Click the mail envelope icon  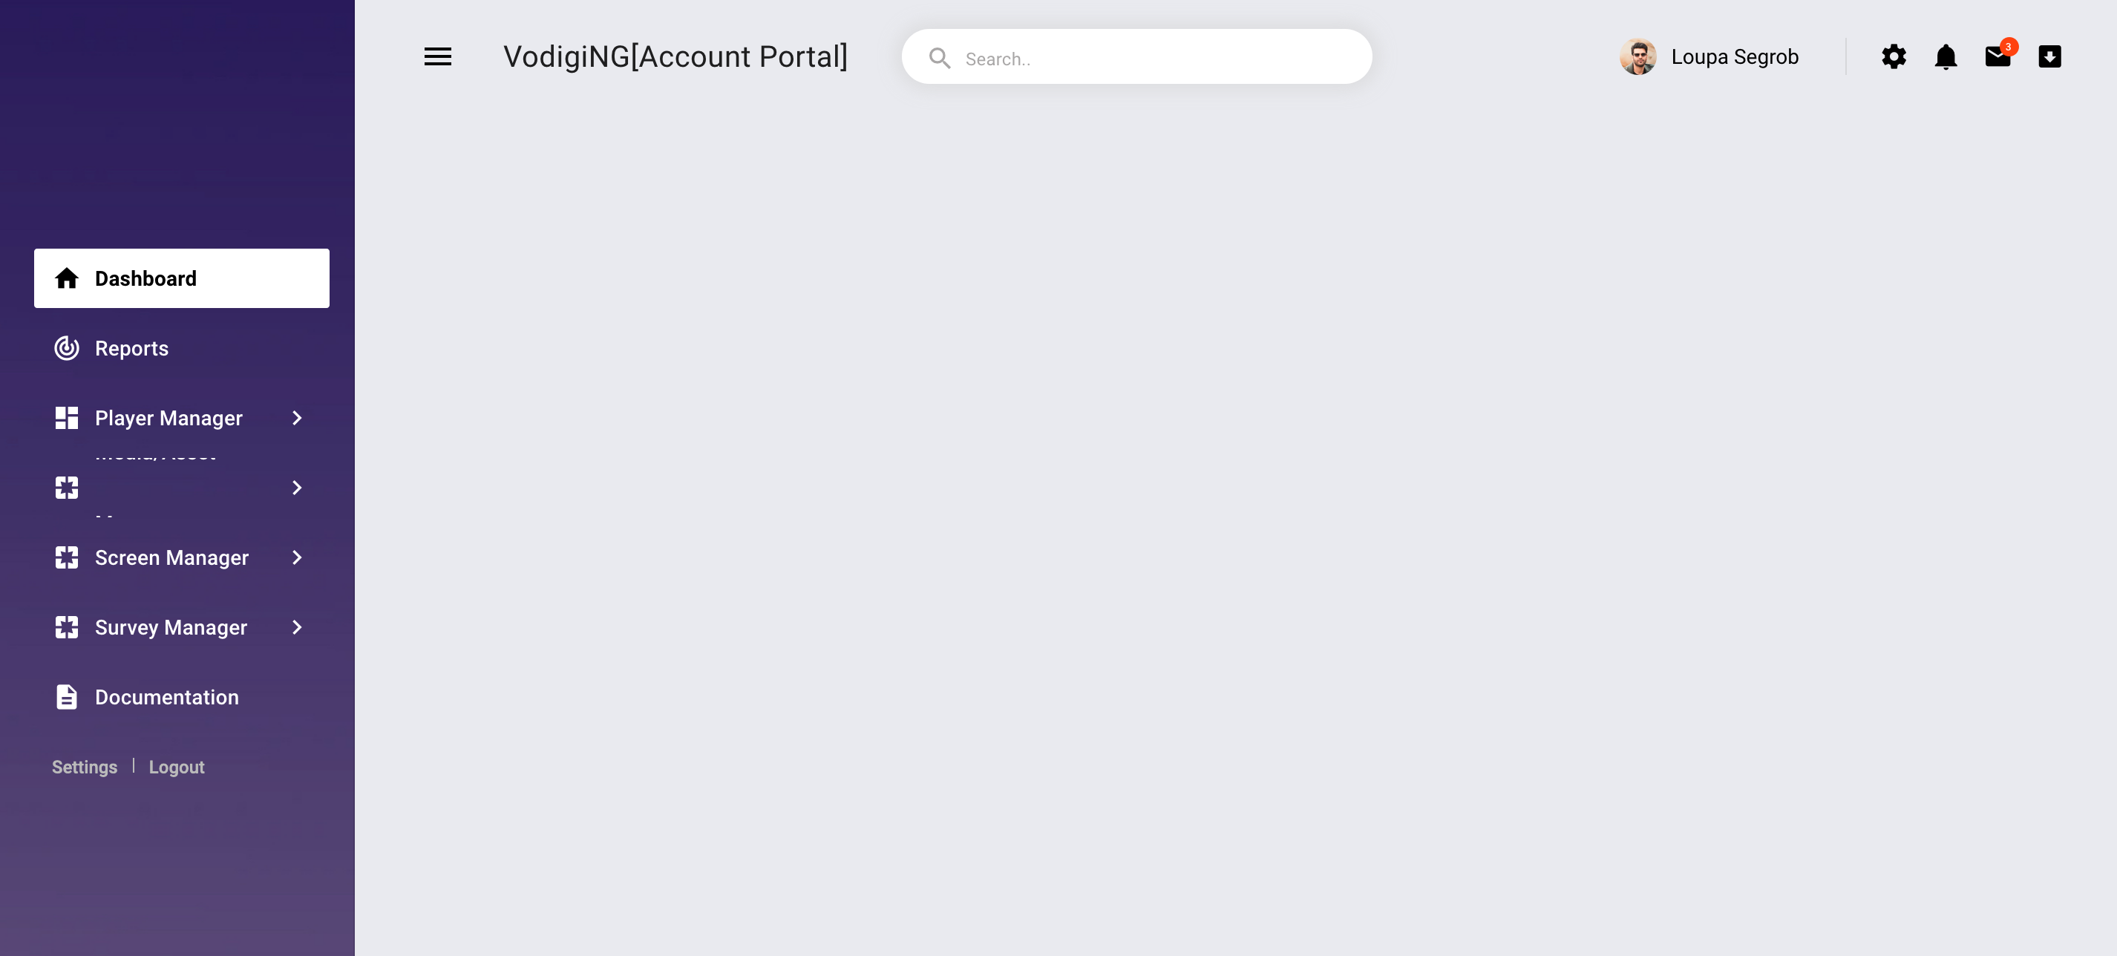click(x=1997, y=56)
